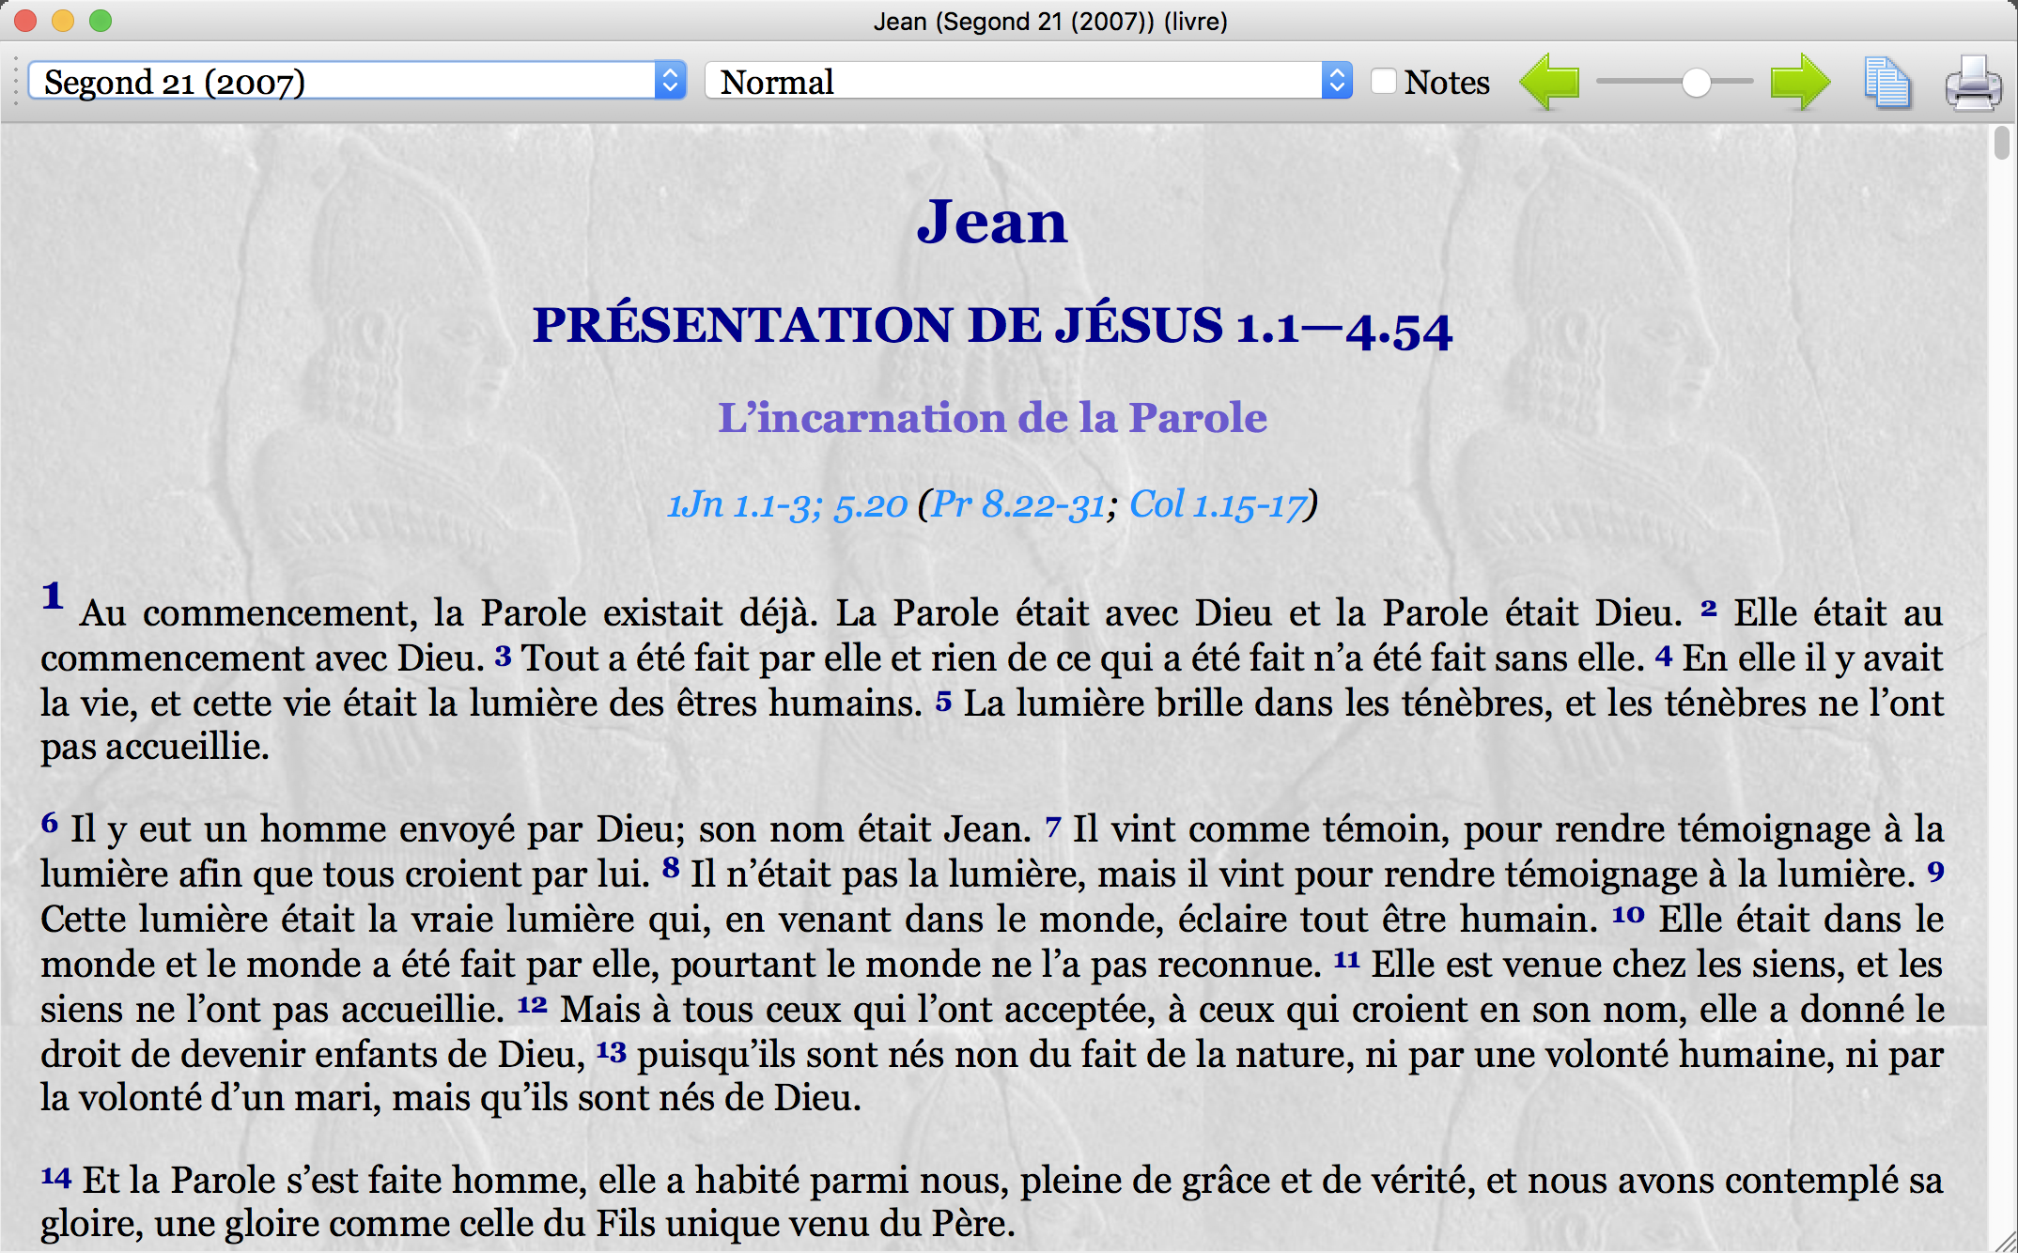Image resolution: width=2018 pixels, height=1253 pixels.
Task: Follow the 5.20 reference link
Action: coord(870,506)
